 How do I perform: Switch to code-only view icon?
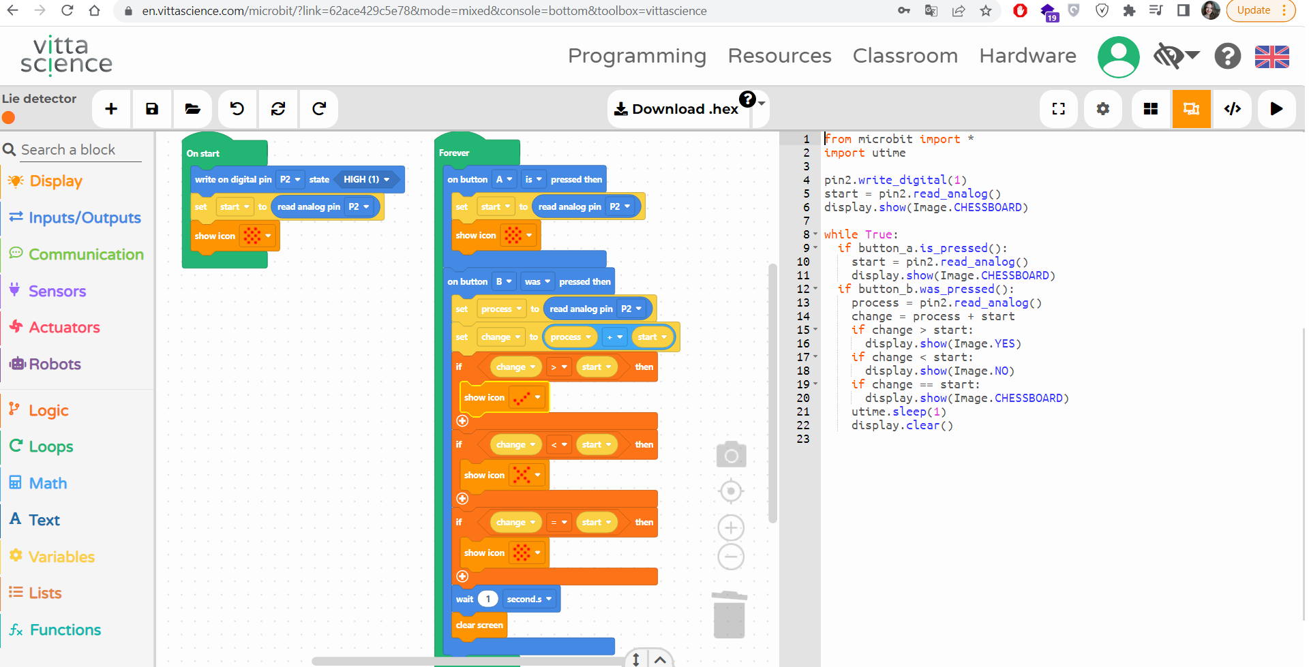[1233, 109]
